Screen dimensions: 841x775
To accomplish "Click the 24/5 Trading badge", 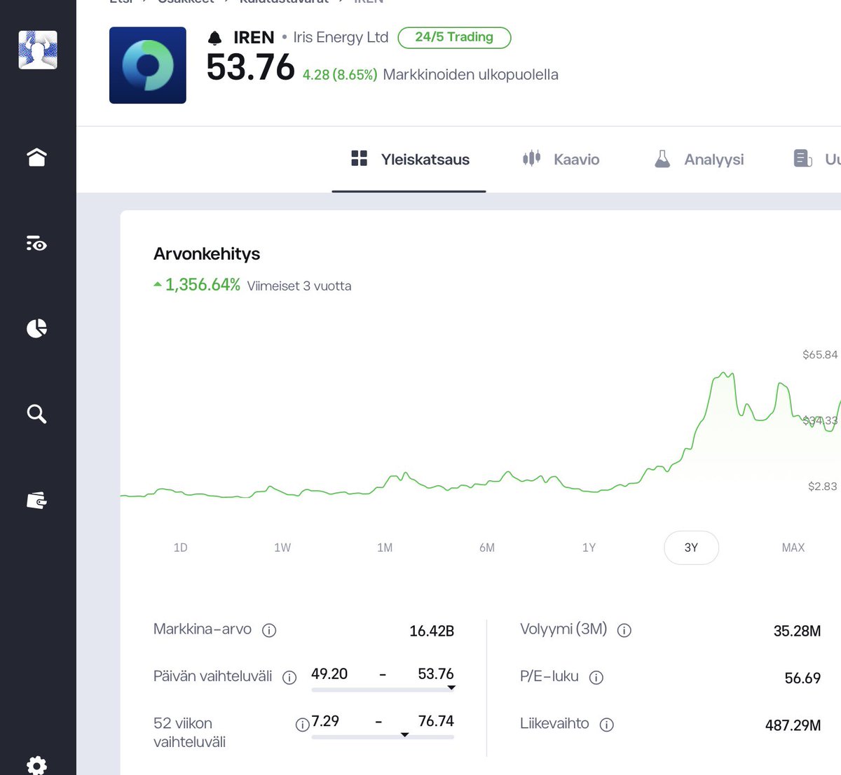I will click(454, 37).
